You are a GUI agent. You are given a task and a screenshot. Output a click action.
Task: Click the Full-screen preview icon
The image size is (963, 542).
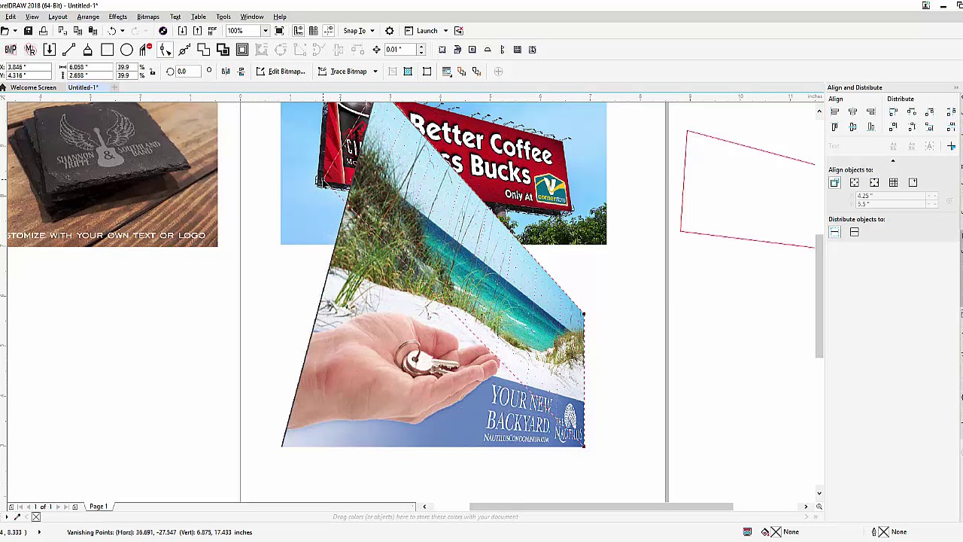point(279,31)
